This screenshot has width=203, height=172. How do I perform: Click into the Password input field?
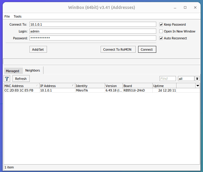[x=92, y=38]
